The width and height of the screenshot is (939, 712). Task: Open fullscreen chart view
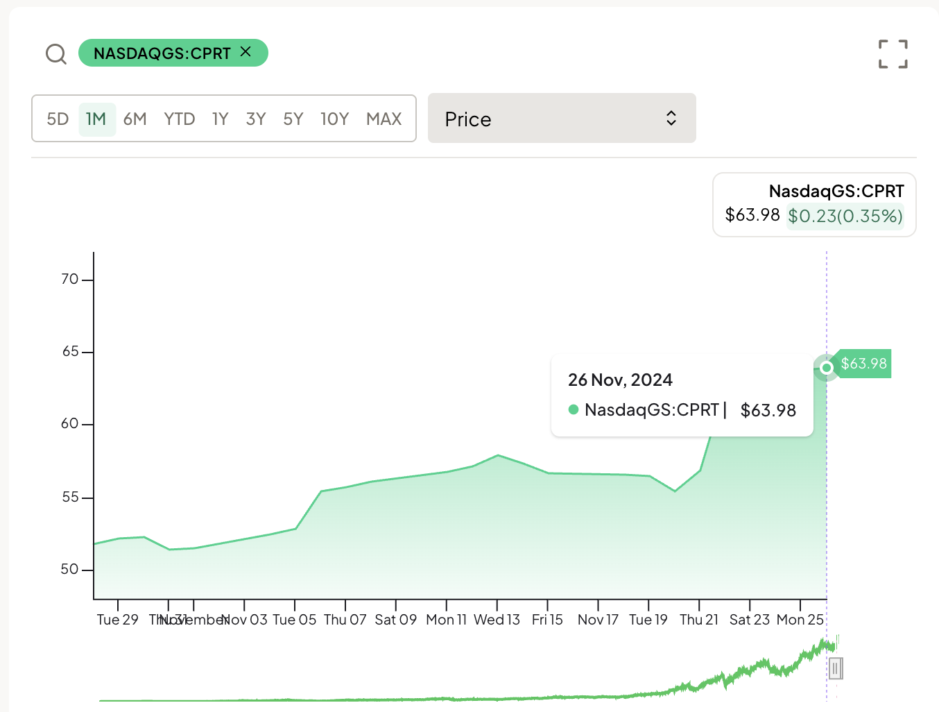coord(893,54)
